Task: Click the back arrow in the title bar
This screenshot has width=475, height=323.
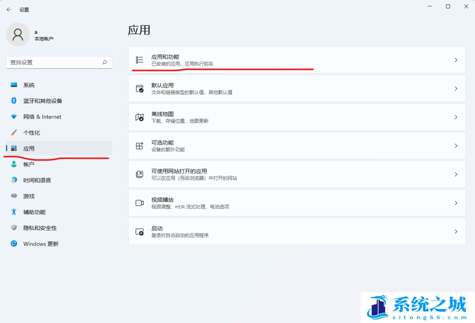Action: pos(9,10)
